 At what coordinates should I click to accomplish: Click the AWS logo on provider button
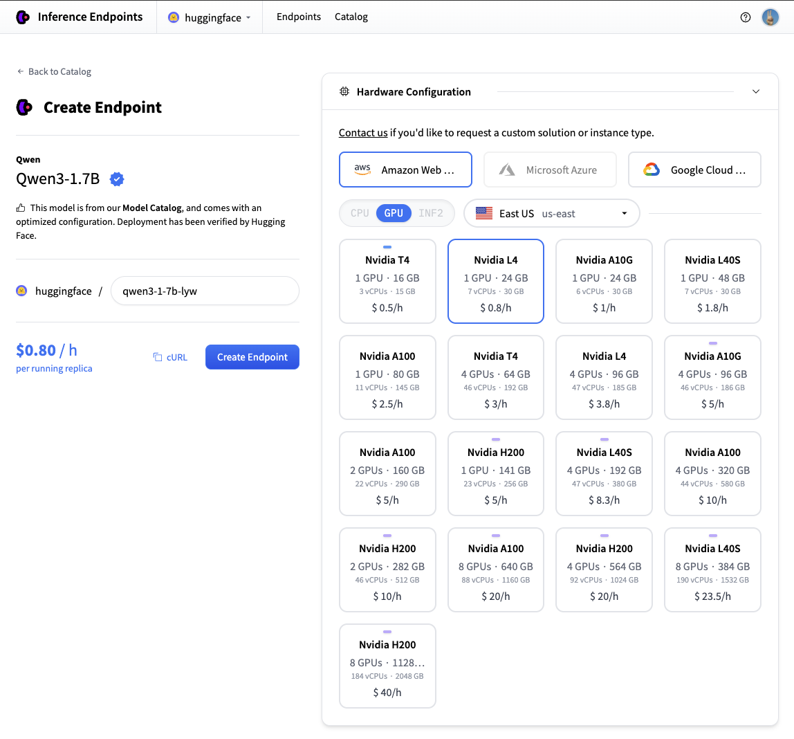coord(362,170)
